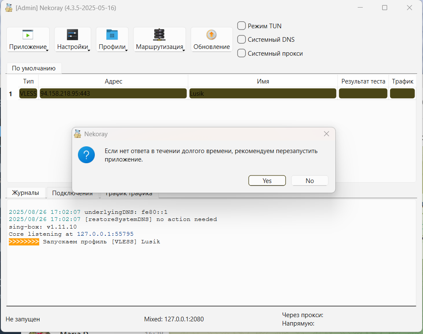
Task: Open the Настройки toolbar menu
Action: click(72, 39)
